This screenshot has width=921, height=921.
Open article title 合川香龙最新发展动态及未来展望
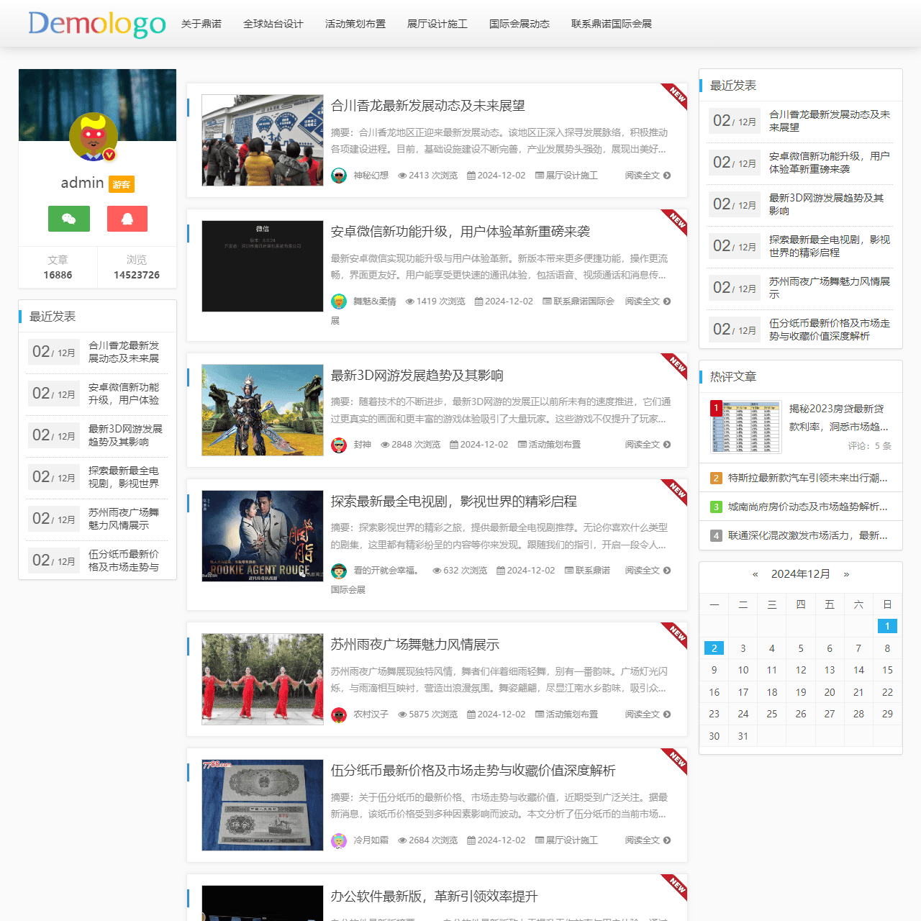click(x=428, y=106)
